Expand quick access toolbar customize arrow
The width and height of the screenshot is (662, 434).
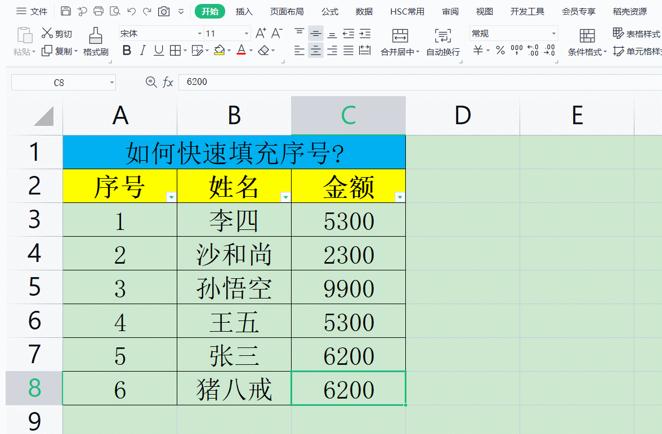click(181, 11)
